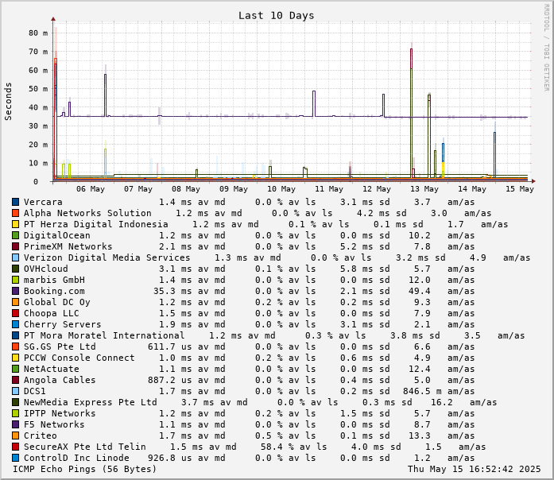
Task: Click the Thu May 15 timestamp
Action: coord(475,469)
